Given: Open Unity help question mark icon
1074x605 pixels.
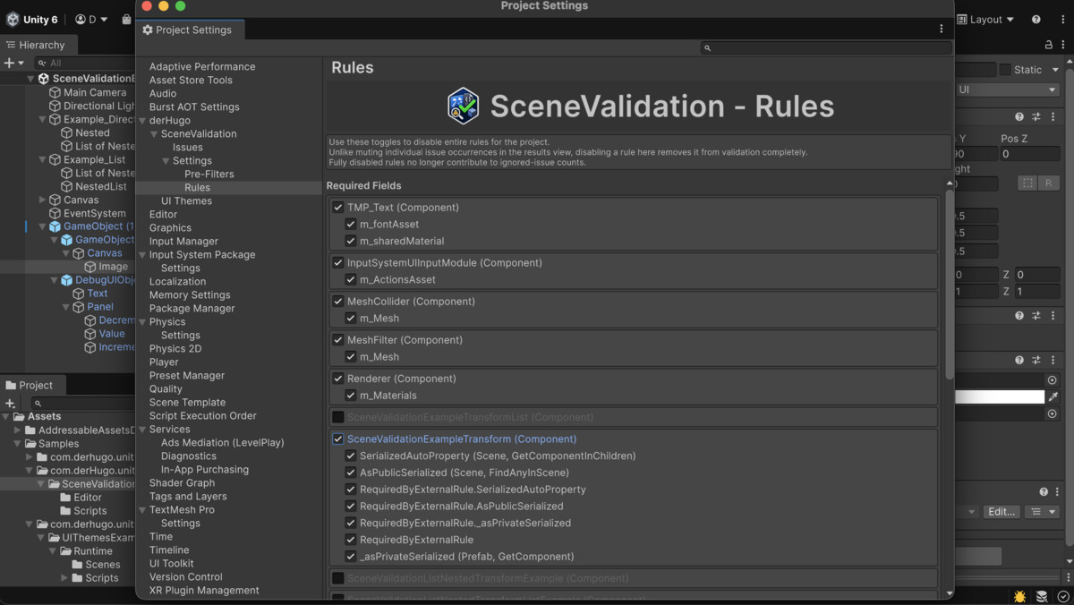Looking at the screenshot, I should pos(1036,19).
